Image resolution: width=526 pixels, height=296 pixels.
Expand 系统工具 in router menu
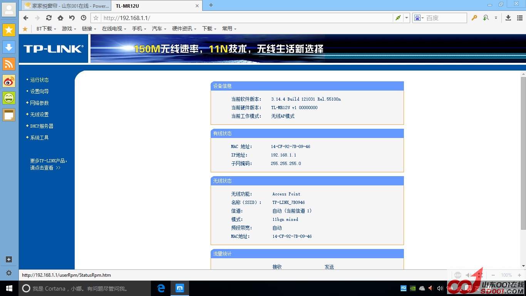point(39,138)
